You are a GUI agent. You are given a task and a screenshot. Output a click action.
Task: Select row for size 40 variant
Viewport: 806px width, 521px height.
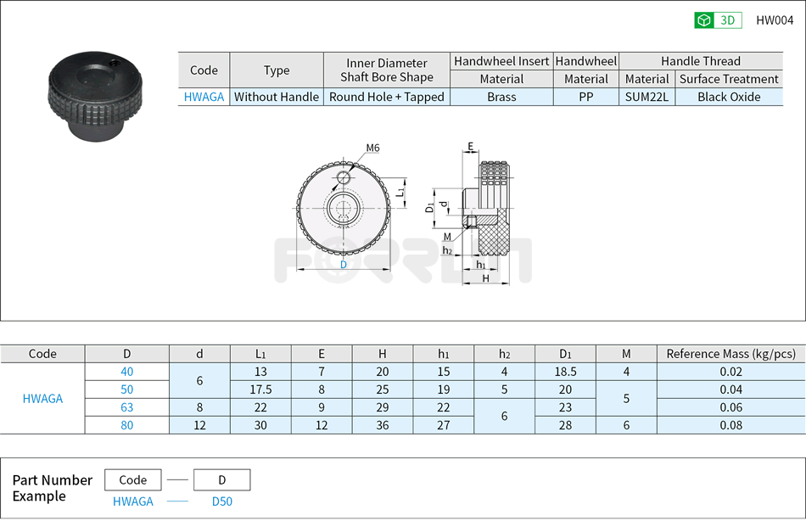[x=126, y=372]
